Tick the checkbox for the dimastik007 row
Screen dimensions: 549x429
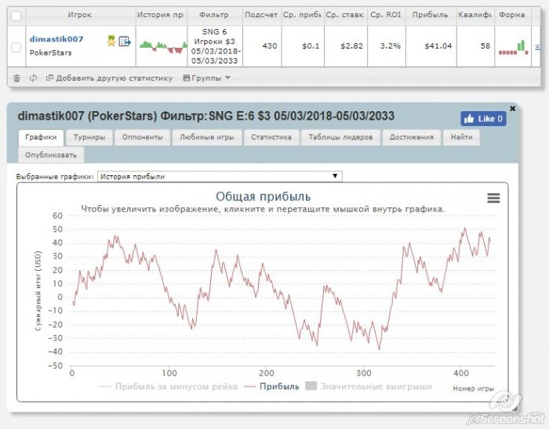(16, 47)
